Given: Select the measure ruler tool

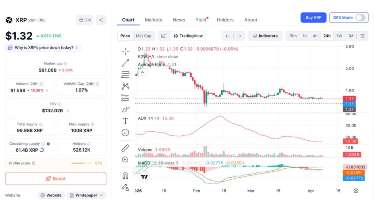Looking at the screenshot, I should coord(125,148).
